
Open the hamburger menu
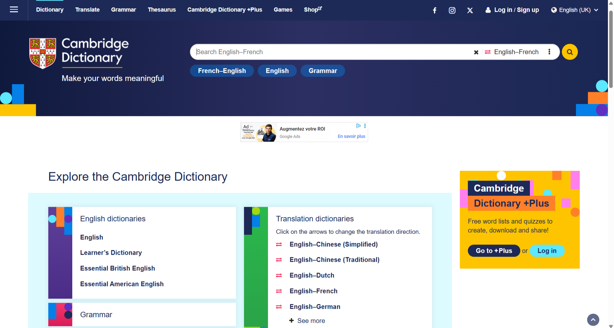point(14,10)
